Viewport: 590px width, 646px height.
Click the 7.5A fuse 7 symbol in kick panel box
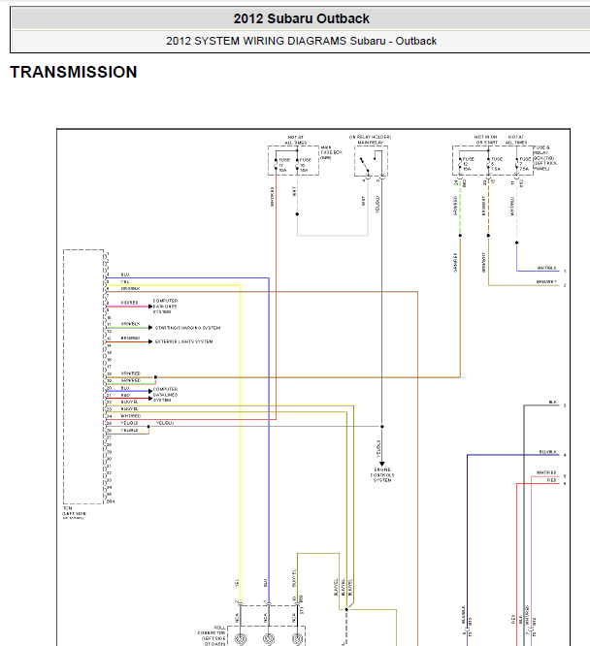[x=516, y=164]
